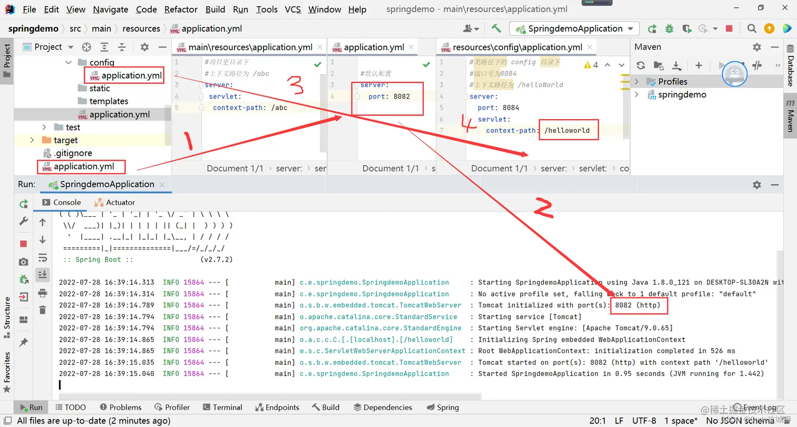The image size is (797, 427).
Task: Open Project panel settings gear
Action: 144,47
